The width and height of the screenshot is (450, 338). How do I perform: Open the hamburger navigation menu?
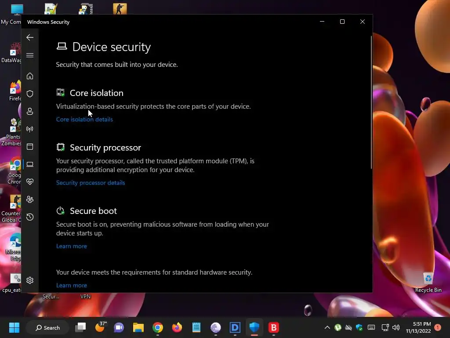click(30, 55)
